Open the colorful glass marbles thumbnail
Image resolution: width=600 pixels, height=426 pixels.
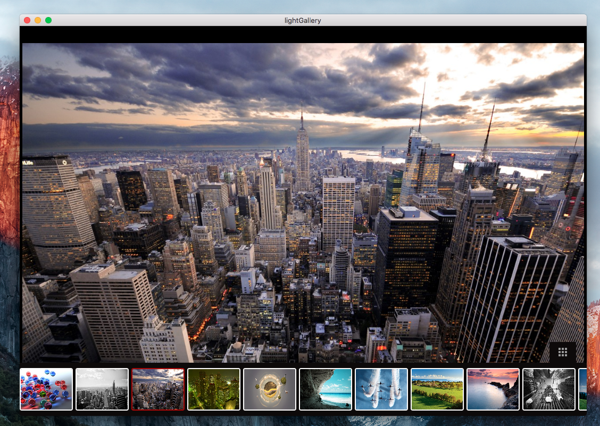(x=46, y=389)
